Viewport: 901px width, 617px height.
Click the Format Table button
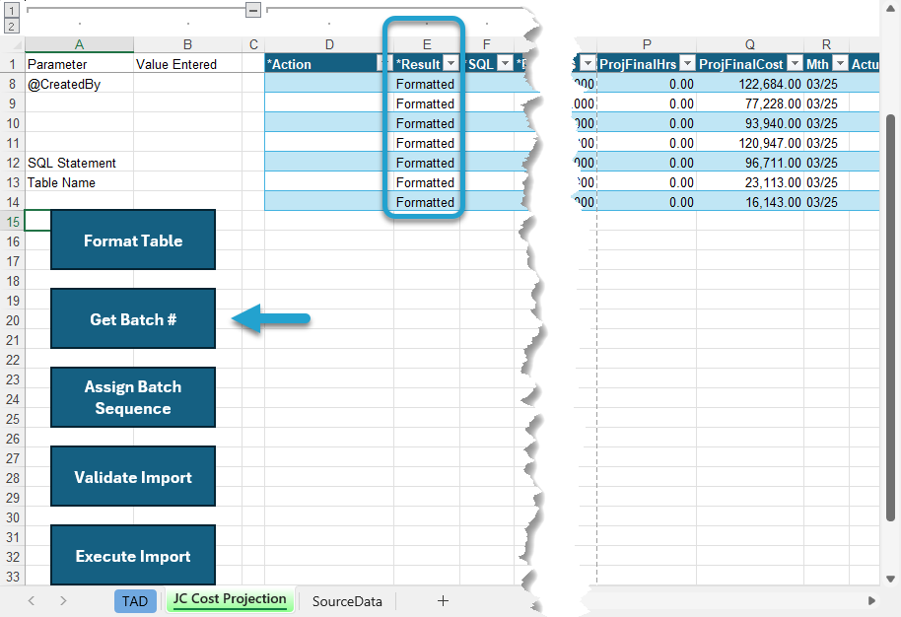tap(133, 240)
